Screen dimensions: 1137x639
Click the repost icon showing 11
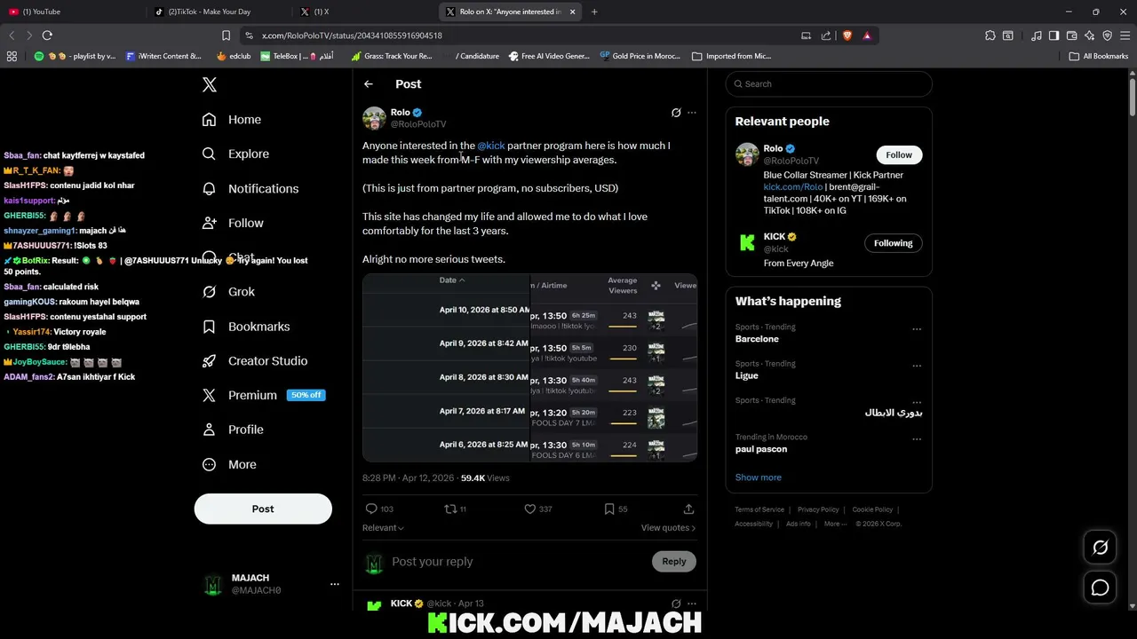coord(450,509)
